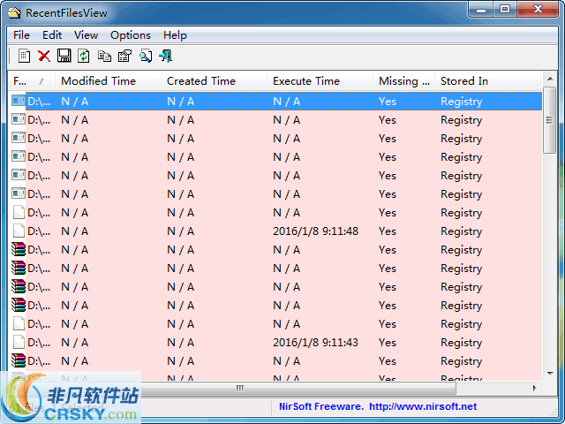Viewport: 565px width, 424px height.
Task: Click the Find magnifier toolbar icon
Action: click(146, 56)
